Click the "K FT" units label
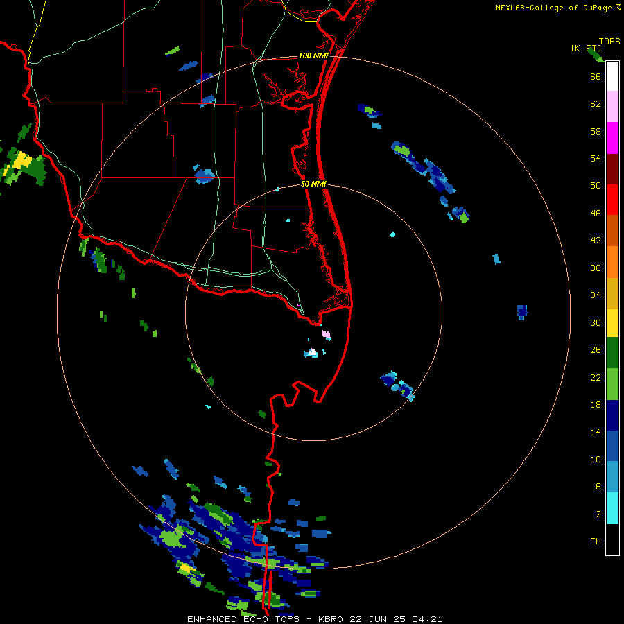The height and width of the screenshot is (624, 624). (x=586, y=48)
